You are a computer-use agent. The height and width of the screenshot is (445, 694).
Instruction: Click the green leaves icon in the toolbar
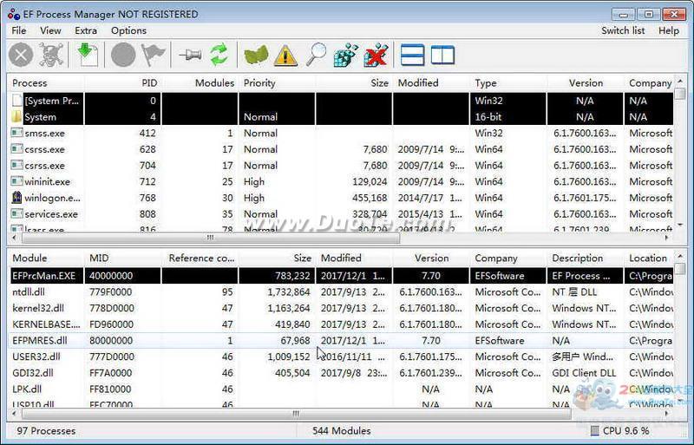click(256, 56)
